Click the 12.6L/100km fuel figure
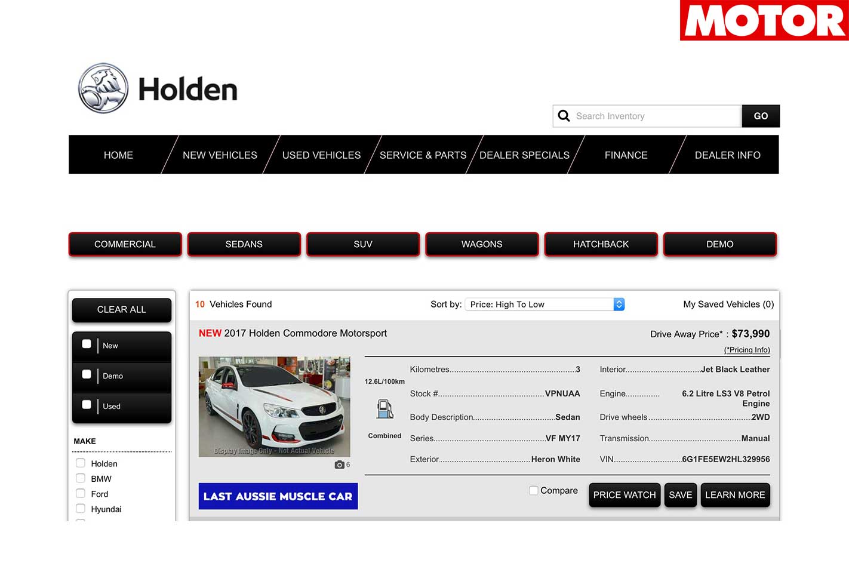The width and height of the screenshot is (849, 566). tap(384, 382)
